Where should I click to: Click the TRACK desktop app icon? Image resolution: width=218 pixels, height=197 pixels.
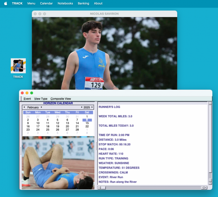[18, 66]
